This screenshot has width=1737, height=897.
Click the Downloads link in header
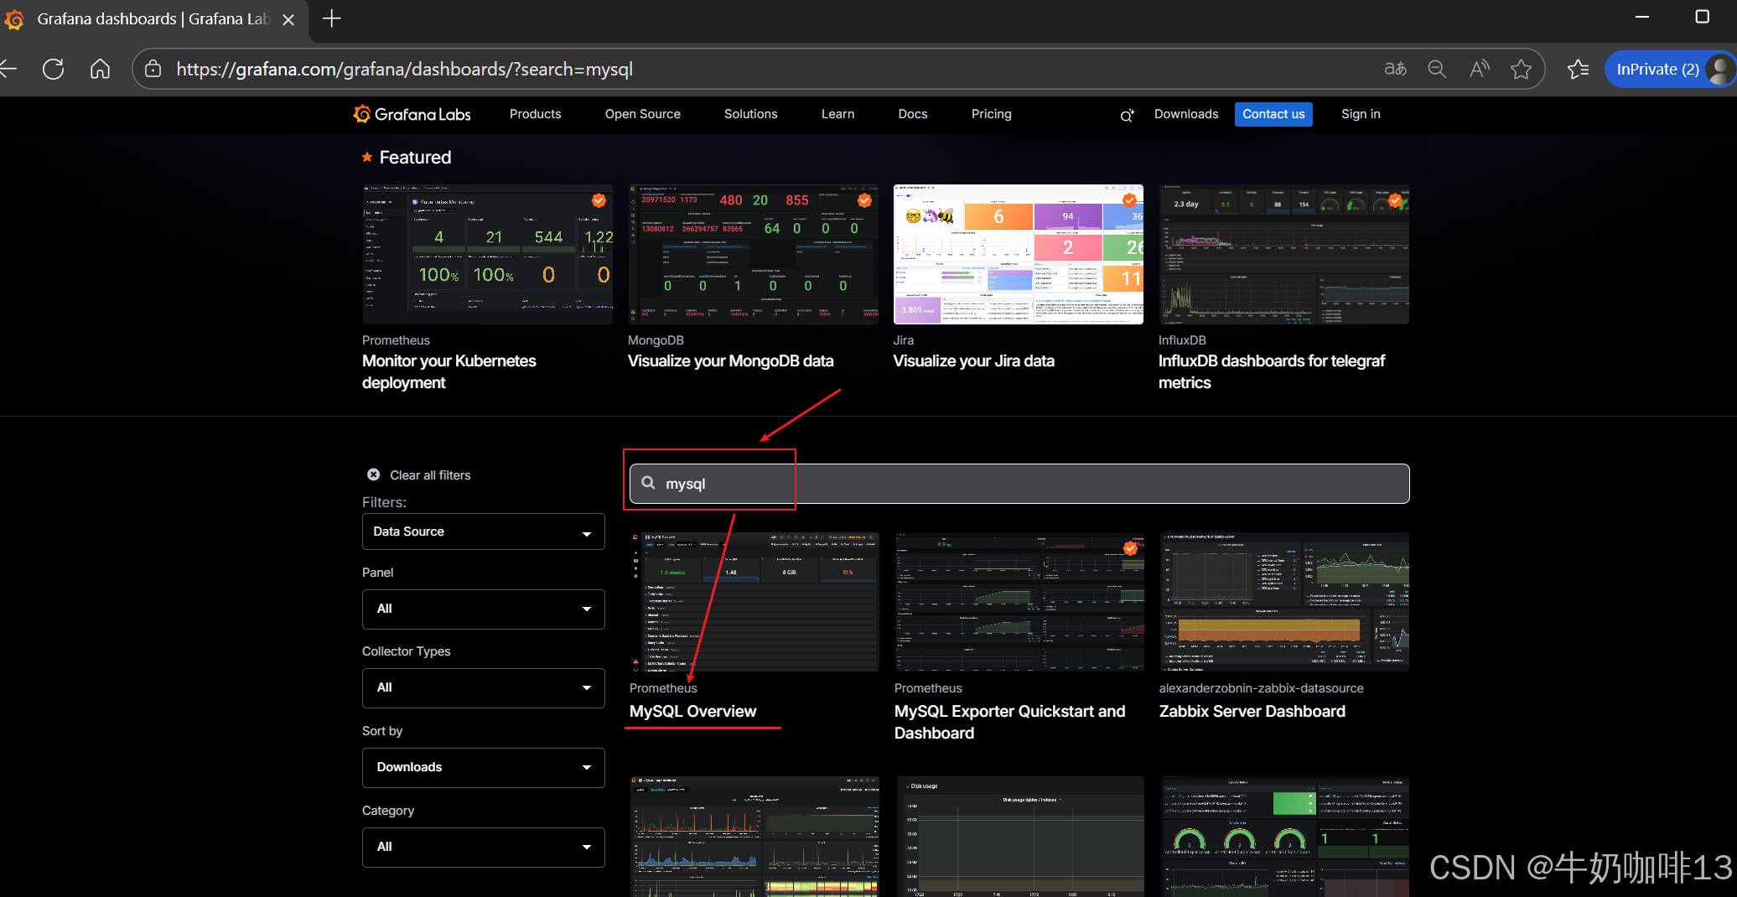pyautogui.click(x=1185, y=114)
